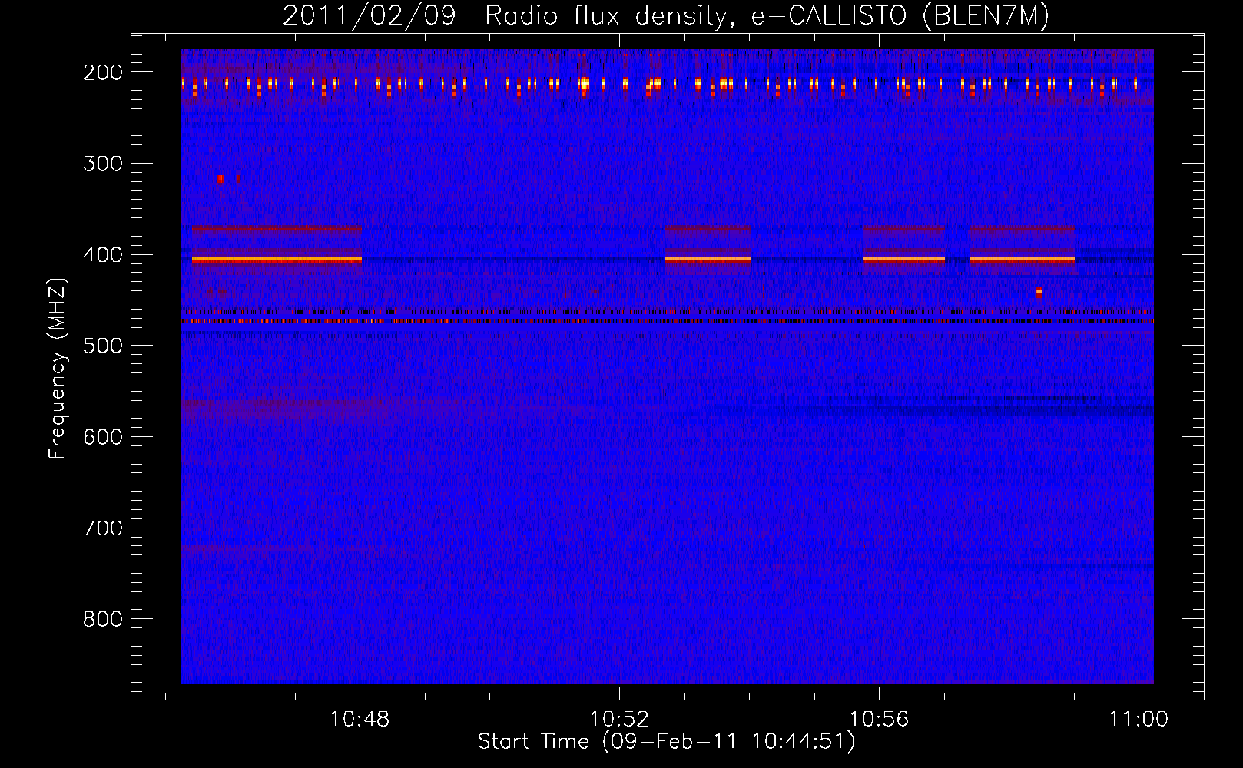
Task: Click the 500 frequency tick label
Action: tap(103, 346)
